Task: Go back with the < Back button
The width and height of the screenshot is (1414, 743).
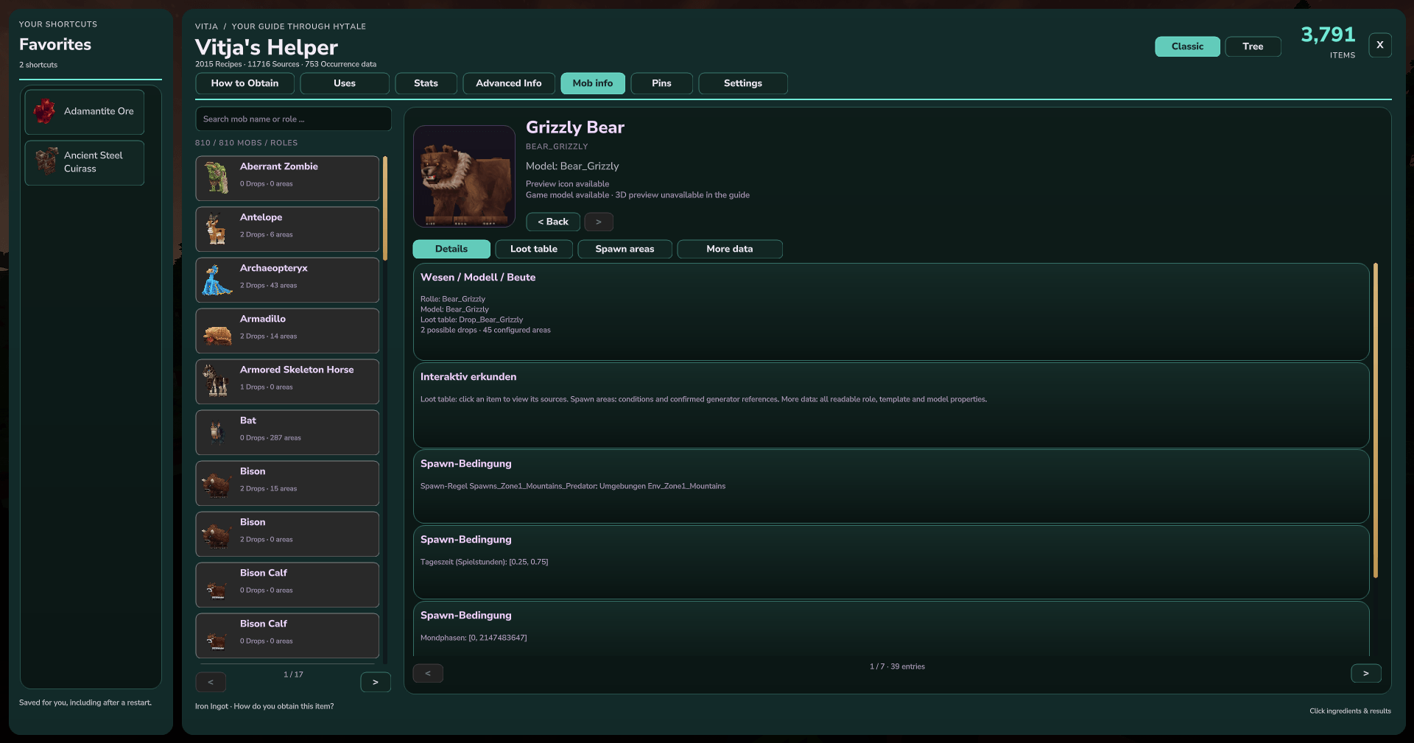Action: [553, 222]
